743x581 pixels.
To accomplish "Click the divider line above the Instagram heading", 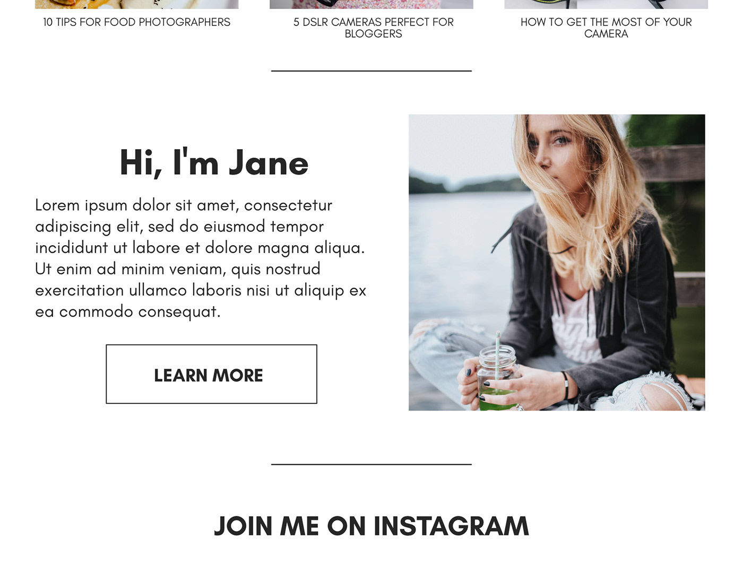I will coord(371,464).
